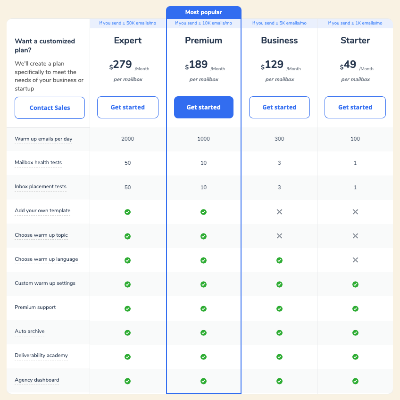The image size is (400, 400).
Task: Click the Premium support feature label
Action: [x=35, y=307]
